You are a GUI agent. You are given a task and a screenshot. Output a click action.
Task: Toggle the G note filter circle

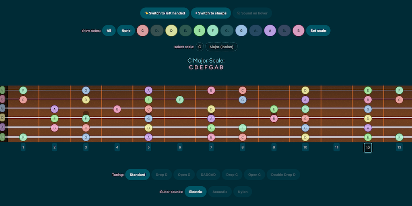click(241, 31)
